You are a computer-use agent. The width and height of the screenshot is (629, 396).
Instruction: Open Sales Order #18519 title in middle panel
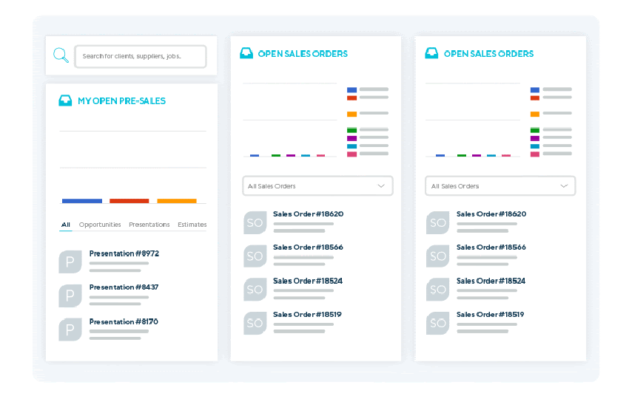click(x=307, y=314)
